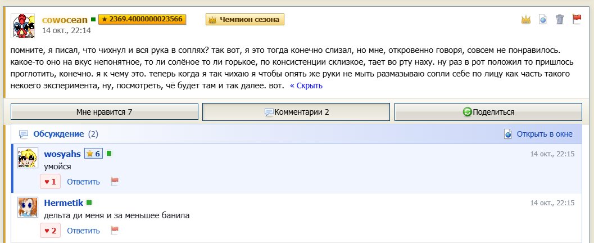Click the page-with-globe icon in post header
Screen dimensions: 594x243
543,19
